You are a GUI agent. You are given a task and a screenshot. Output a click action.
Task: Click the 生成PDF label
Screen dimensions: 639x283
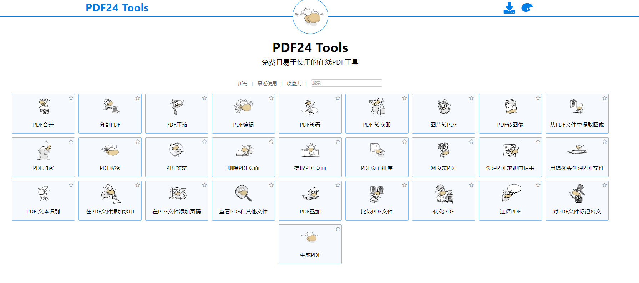(x=310, y=255)
